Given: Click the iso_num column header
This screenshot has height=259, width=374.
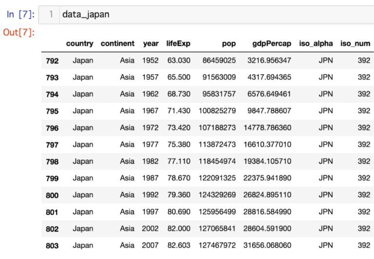Looking at the screenshot, I should pyautogui.click(x=355, y=43).
